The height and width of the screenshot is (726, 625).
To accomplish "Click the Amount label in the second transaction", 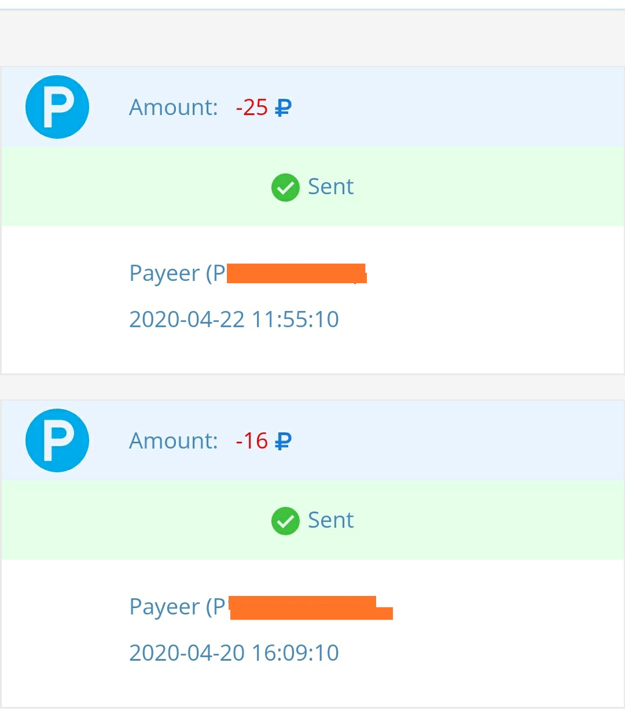I will [x=173, y=441].
